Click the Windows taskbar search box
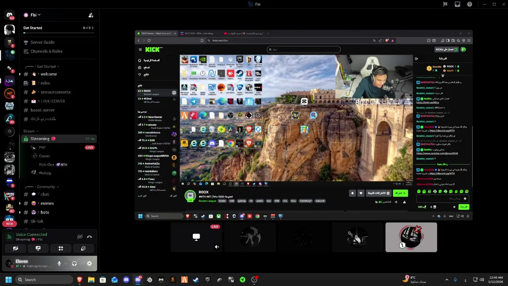 click(x=44, y=280)
